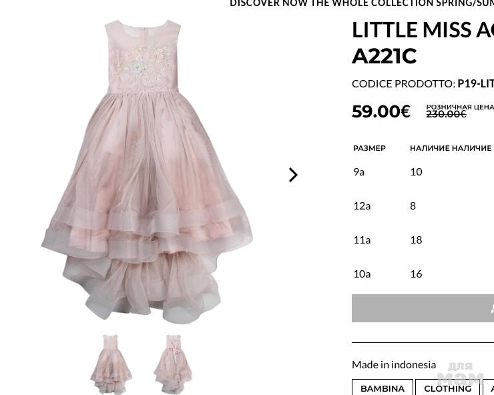Select size 9a row

(423, 172)
